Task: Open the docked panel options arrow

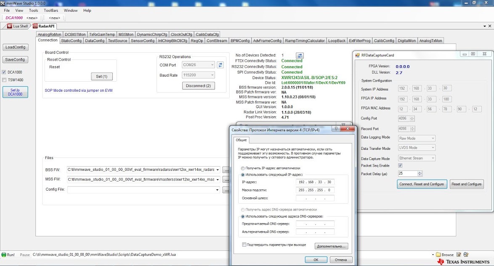Action: 485,26
